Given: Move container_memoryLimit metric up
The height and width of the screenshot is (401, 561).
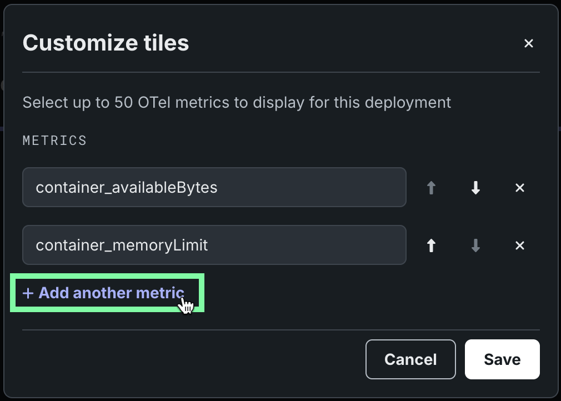Looking at the screenshot, I should click(431, 245).
